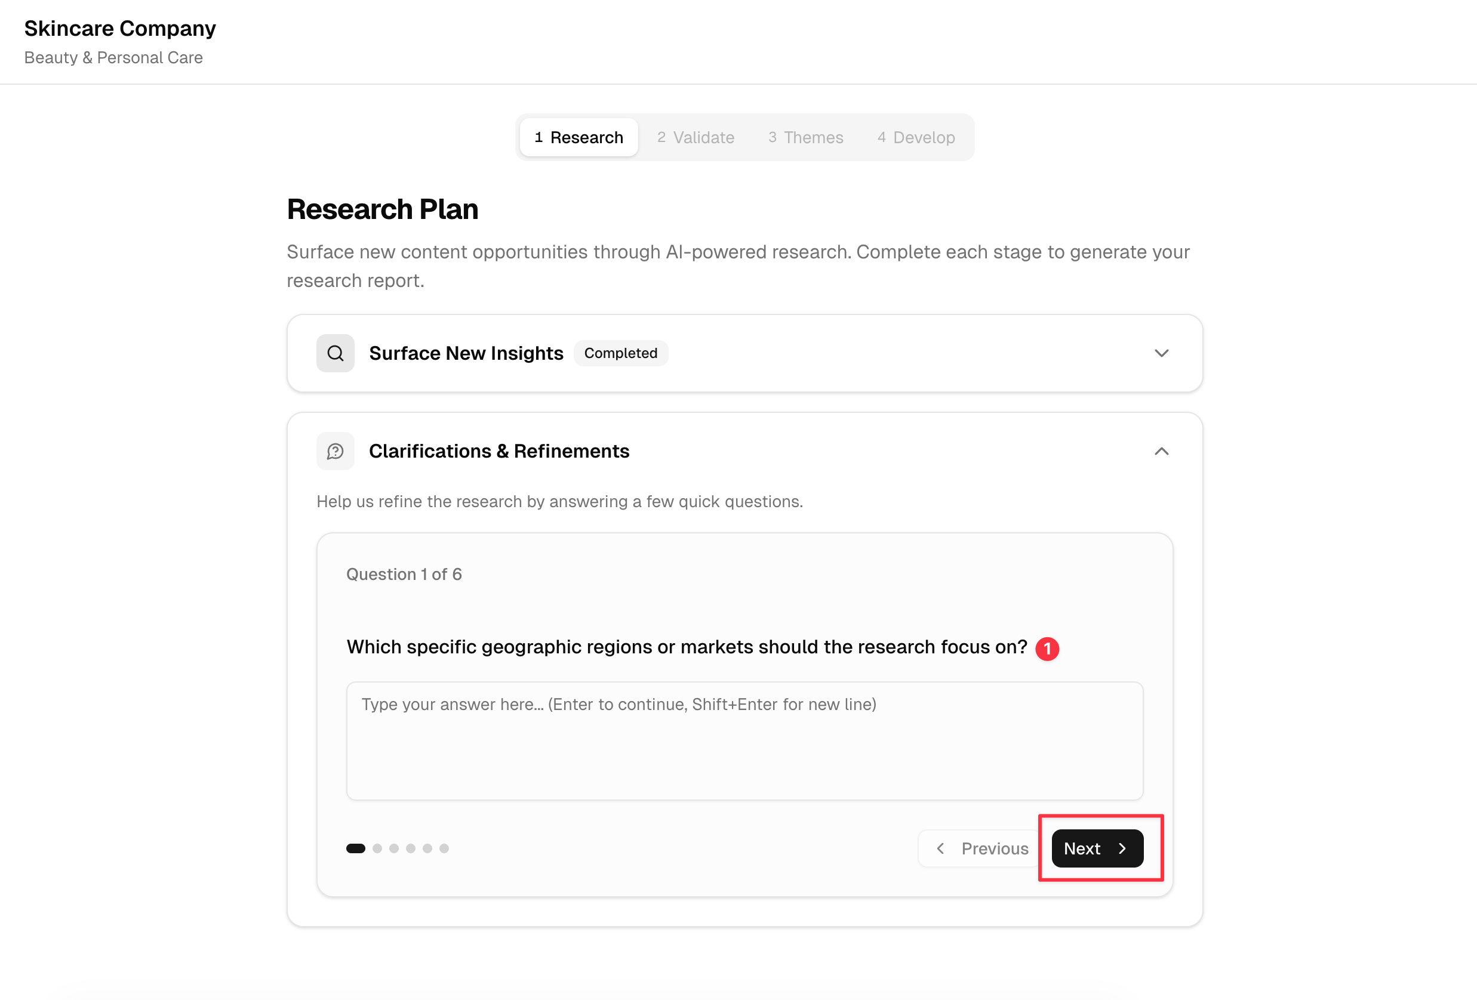
Task: Click the red notification badge on the question
Action: click(1048, 648)
